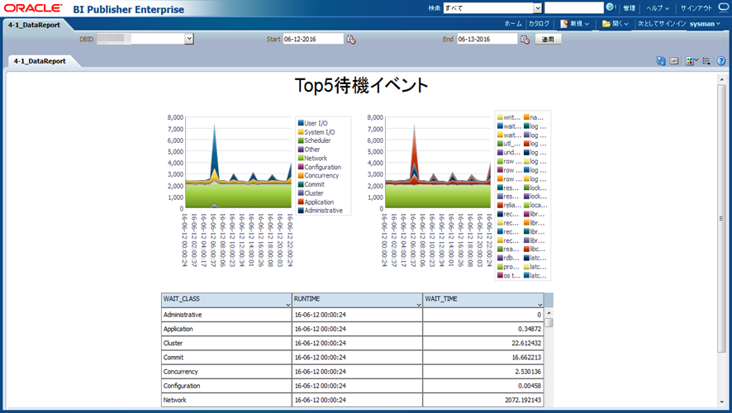Click the wait time value 2072.192143
The height and width of the screenshot is (413, 732).
[523, 400]
